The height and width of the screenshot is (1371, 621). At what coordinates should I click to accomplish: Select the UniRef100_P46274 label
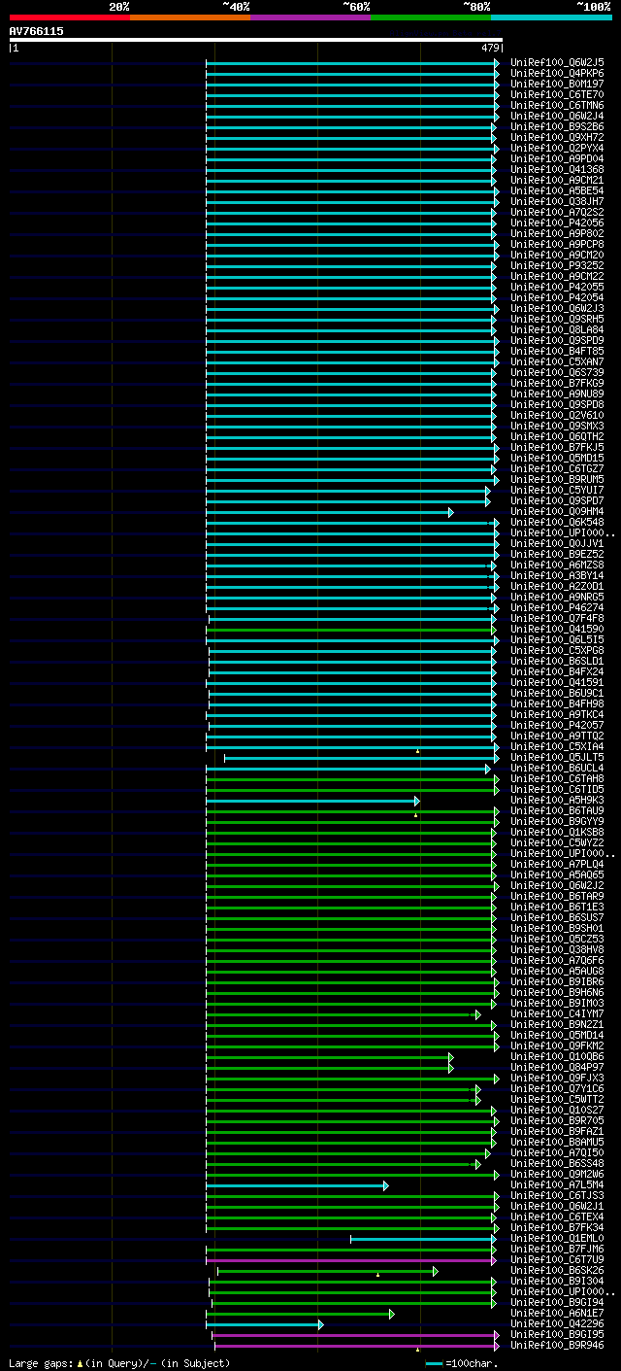557,608
